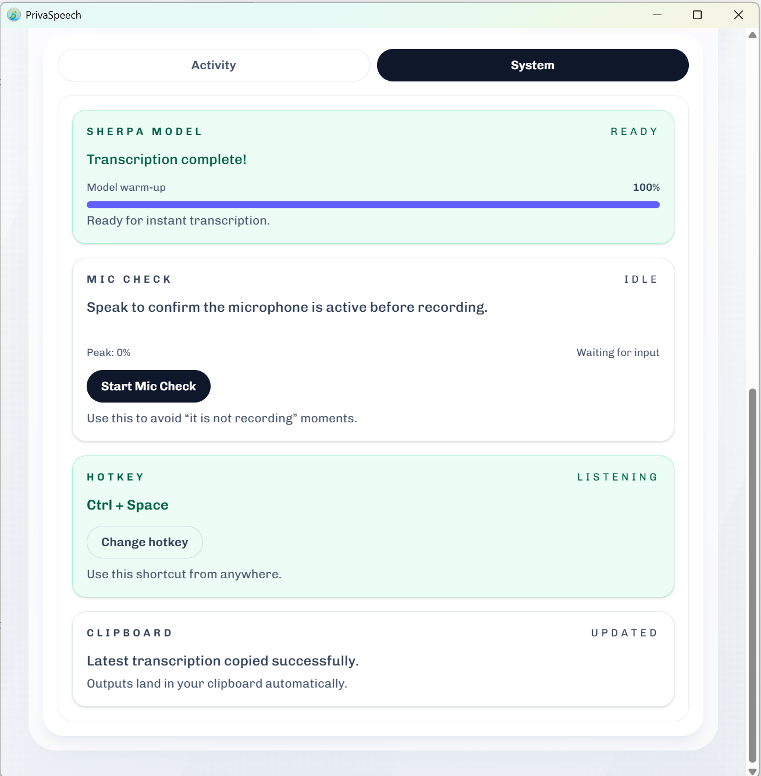The image size is (761, 776).
Task: Click the UPDATED status on Clipboard card
Action: click(624, 633)
